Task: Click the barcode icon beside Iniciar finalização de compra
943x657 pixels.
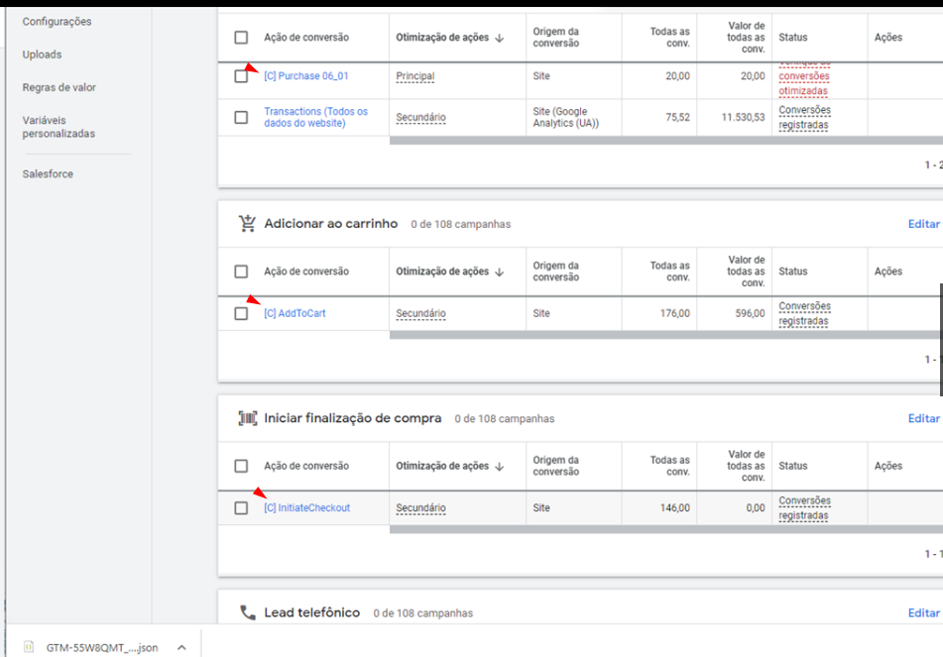Action: pos(247,418)
